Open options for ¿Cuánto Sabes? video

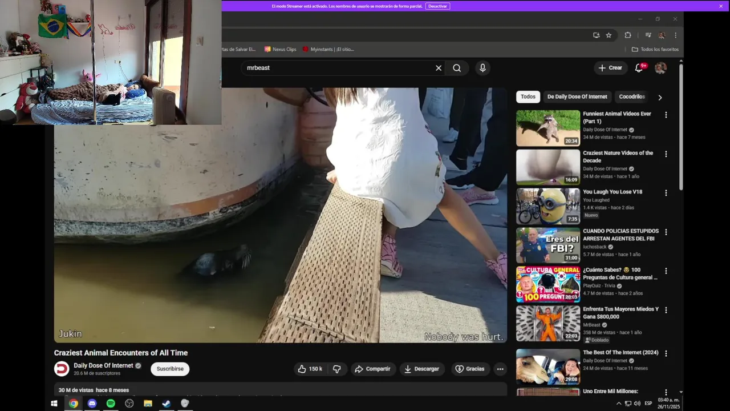(x=666, y=271)
